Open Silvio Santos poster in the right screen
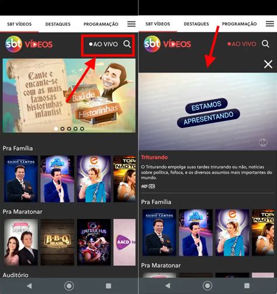The height and width of the screenshot is (294, 277). [160, 233]
